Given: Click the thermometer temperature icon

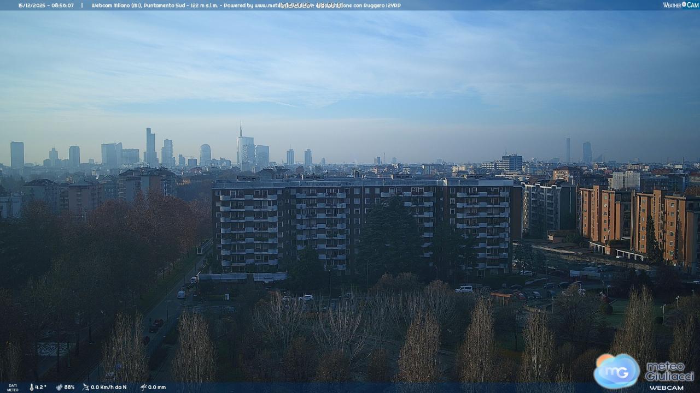Looking at the screenshot, I should [31, 387].
